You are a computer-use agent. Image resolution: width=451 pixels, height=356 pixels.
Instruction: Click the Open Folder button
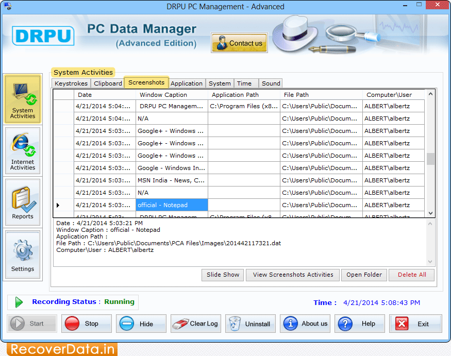pyautogui.click(x=364, y=275)
